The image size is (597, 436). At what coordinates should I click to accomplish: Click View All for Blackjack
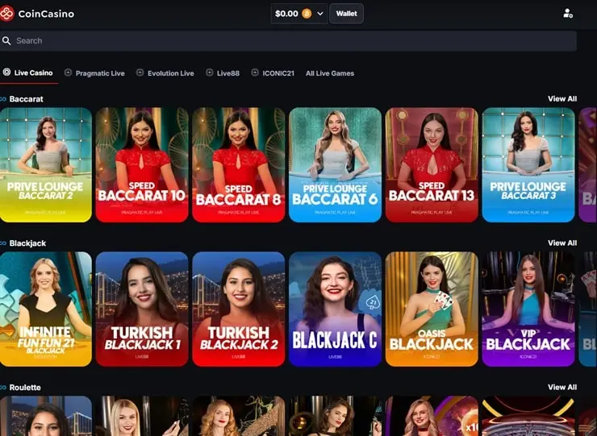point(562,243)
